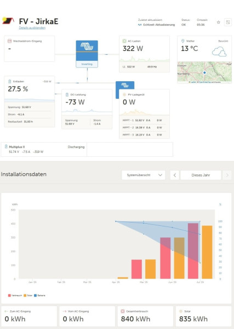Click the favorite star icon
This screenshot has width=234, height=329.
coord(219,22)
